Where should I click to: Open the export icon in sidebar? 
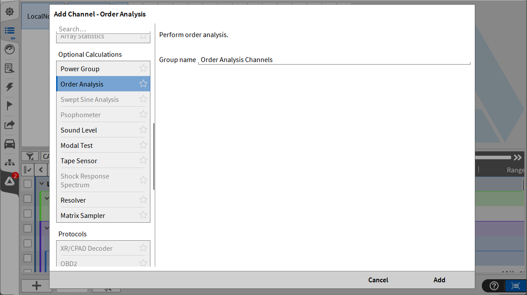click(x=9, y=125)
